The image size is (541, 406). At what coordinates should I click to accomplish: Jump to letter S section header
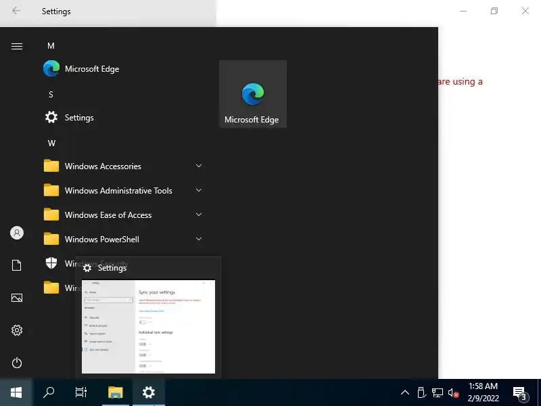point(51,95)
